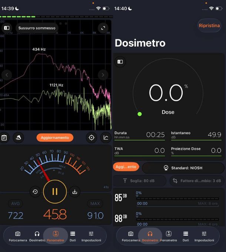Tap the Ripristina button

pyautogui.click(x=209, y=26)
